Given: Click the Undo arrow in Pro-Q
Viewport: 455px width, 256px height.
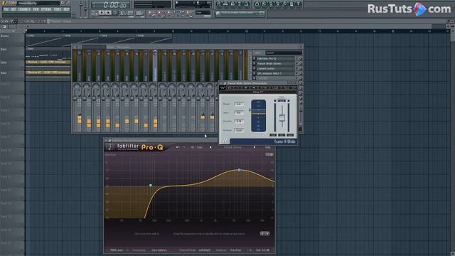Looking at the screenshot, I should click(178, 147).
